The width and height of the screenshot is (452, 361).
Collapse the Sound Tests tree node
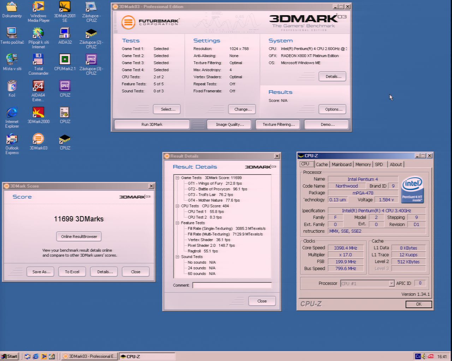coord(178,257)
